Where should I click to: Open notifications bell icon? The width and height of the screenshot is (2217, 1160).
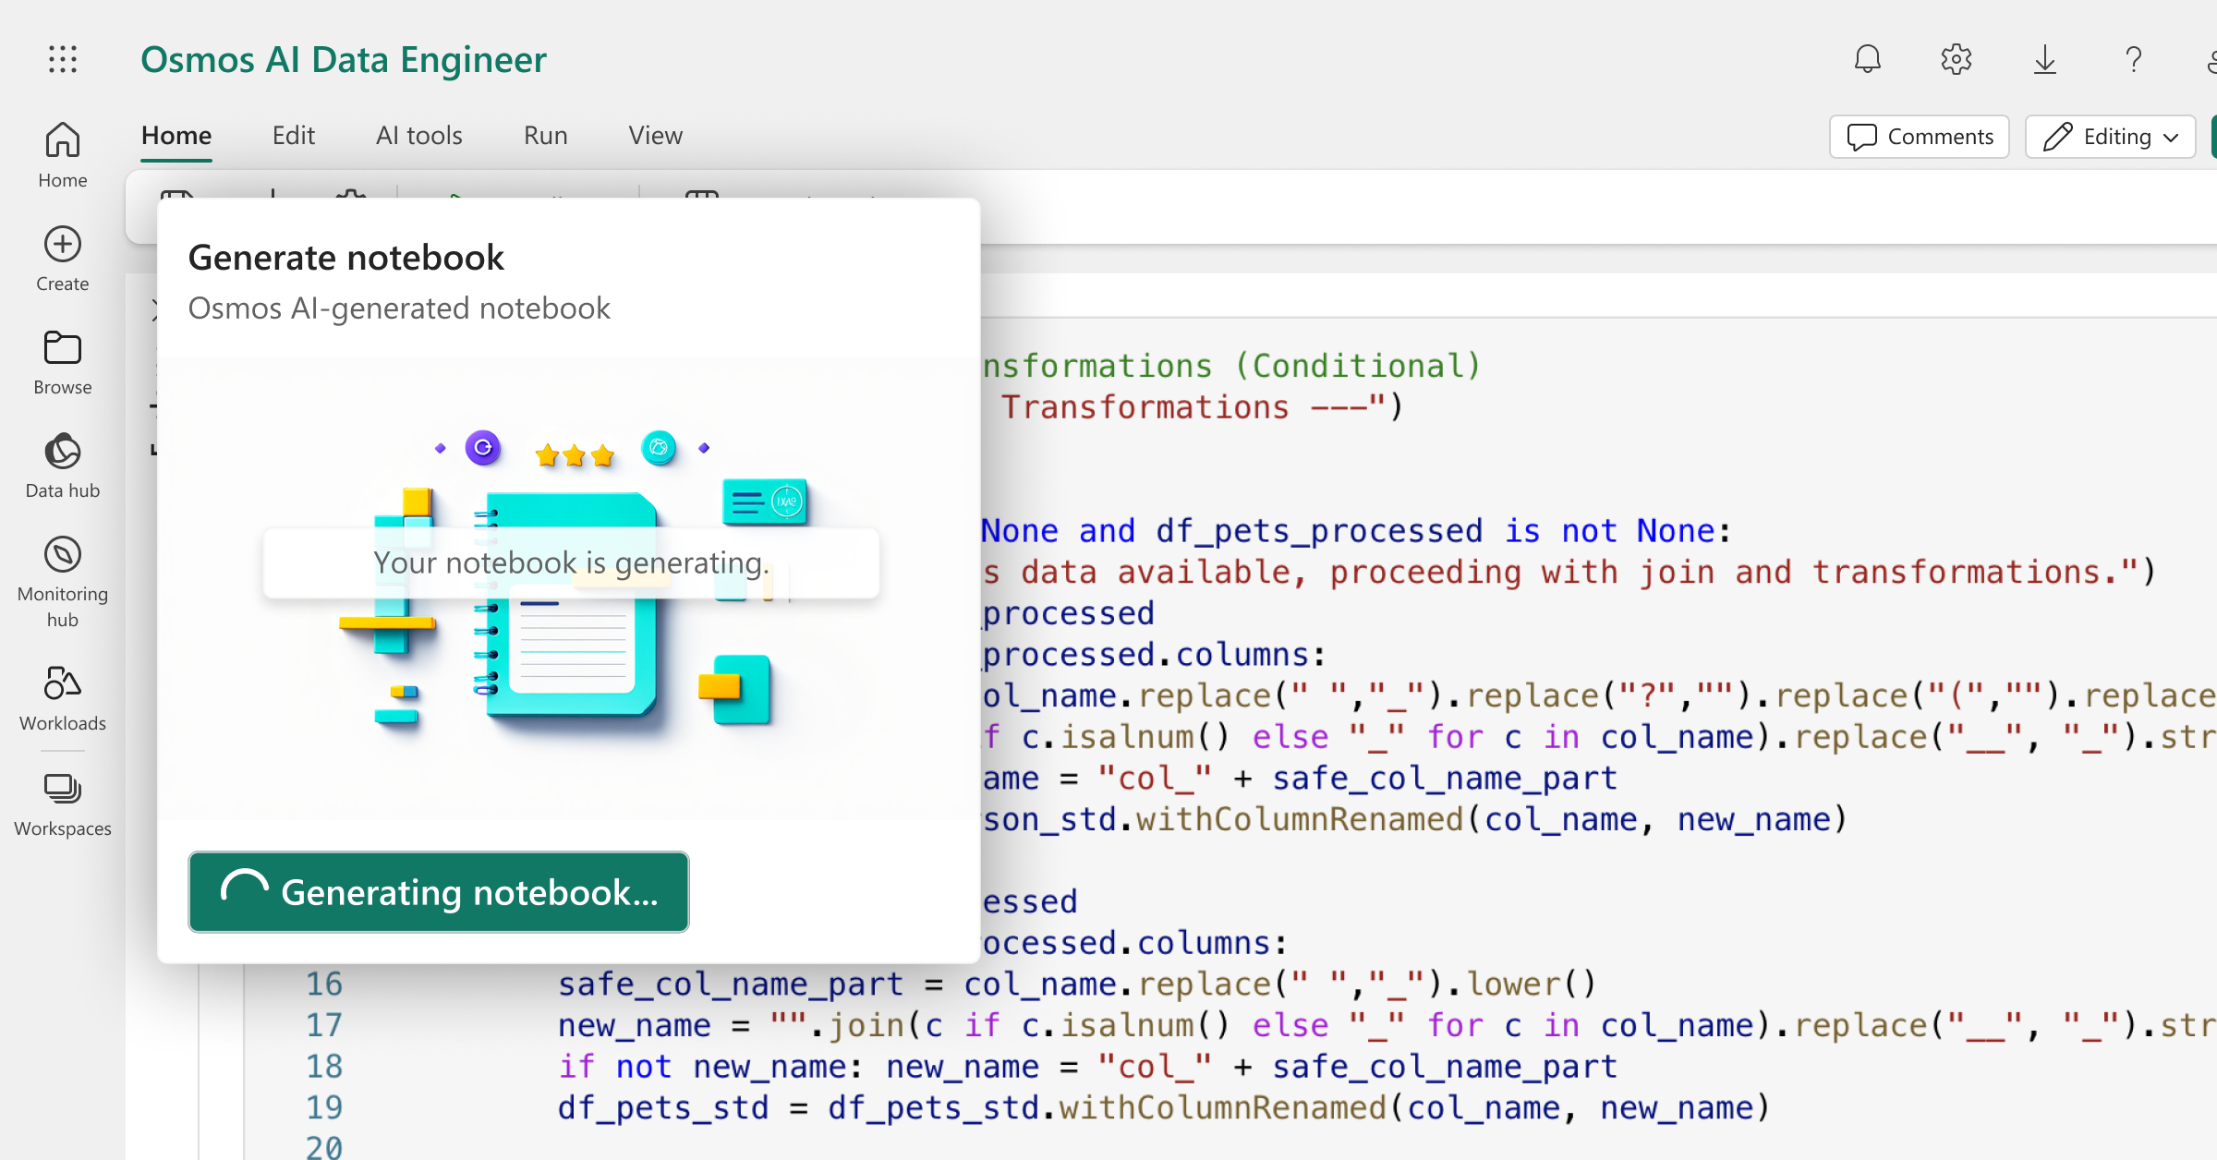pyautogui.click(x=1868, y=59)
